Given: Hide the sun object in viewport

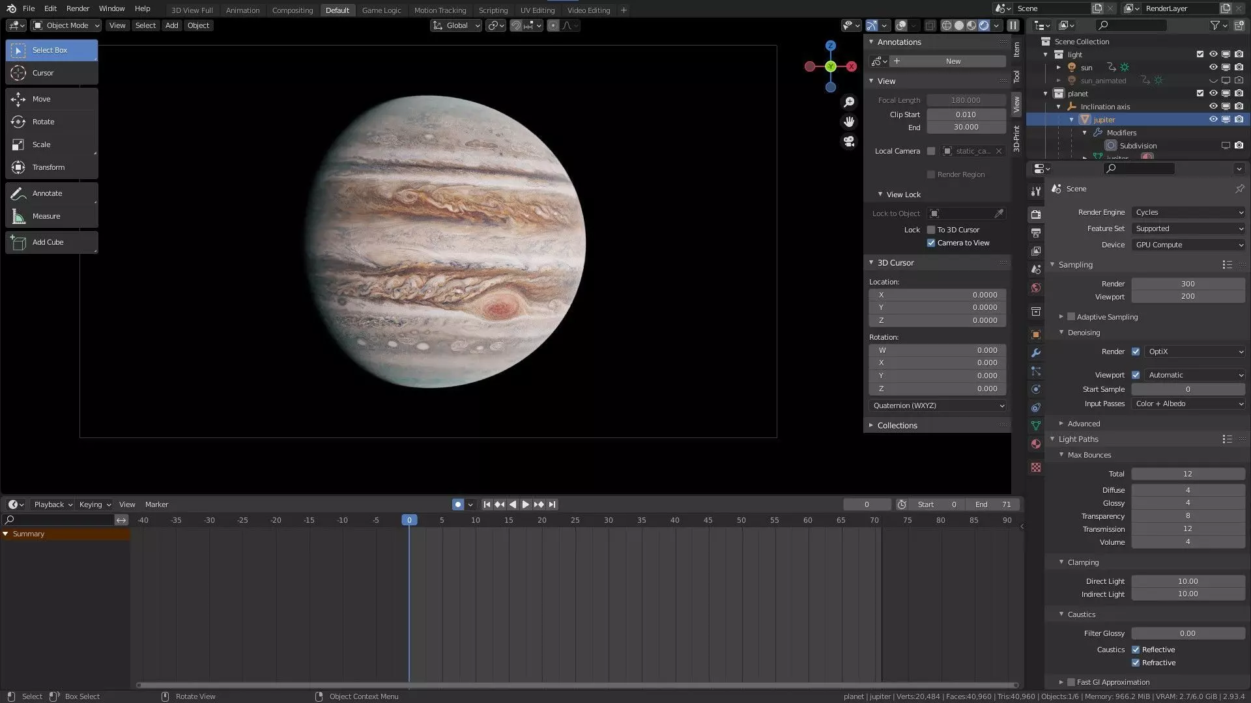Looking at the screenshot, I should tap(1213, 68).
